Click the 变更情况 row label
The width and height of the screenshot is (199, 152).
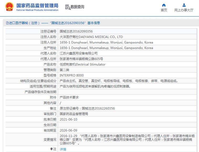click(x=50, y=140)
